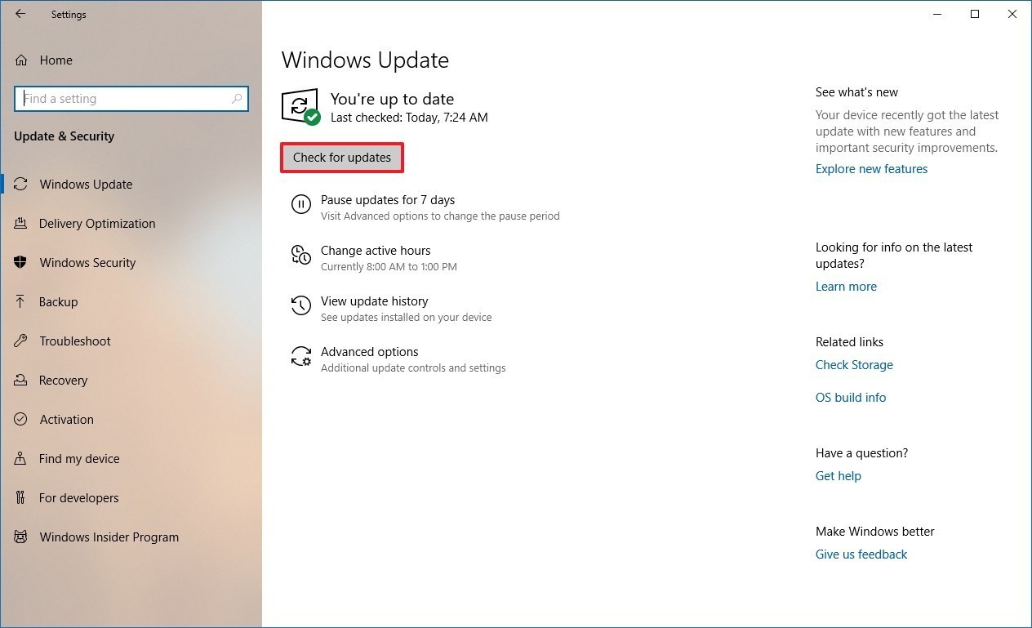Click the View update history icon
This screenshot has width=1032, height=628.
300,305
